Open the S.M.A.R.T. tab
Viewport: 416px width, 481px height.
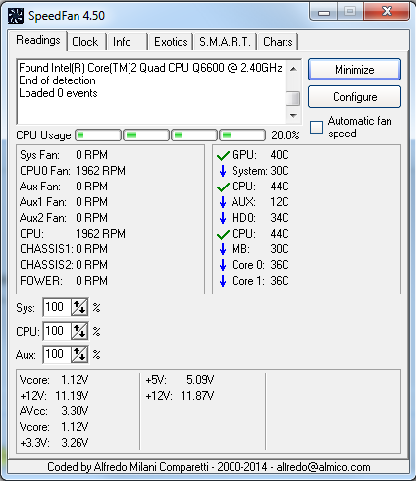(225, 42)
